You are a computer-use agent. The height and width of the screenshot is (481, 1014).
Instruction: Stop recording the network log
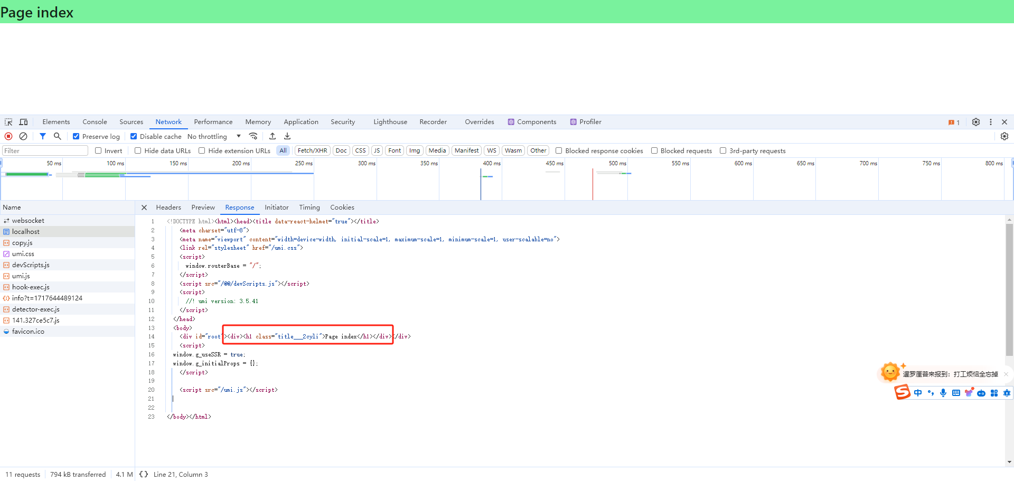[8, 136]
